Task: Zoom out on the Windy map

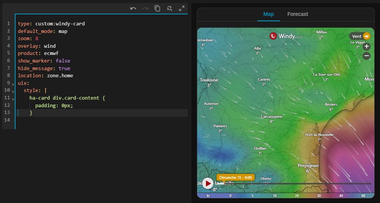Action: 366,56
